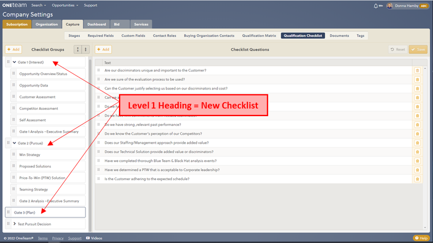
Task: Open the Tags sub-tab
Action: click(360, 35)
